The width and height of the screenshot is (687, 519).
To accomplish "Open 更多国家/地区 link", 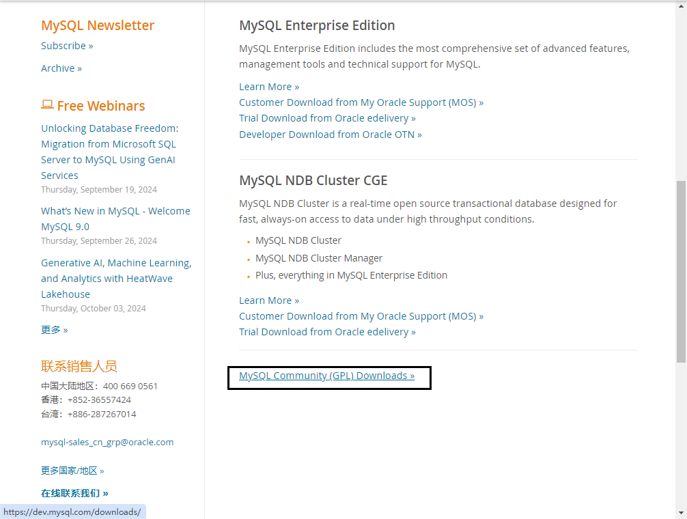I will coord(72,471).
